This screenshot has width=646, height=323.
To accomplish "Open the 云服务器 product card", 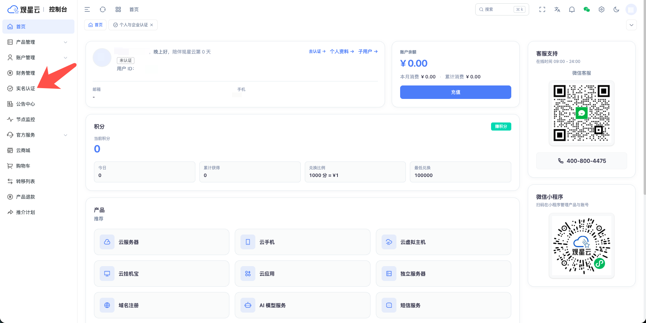I will click(162, 242).
